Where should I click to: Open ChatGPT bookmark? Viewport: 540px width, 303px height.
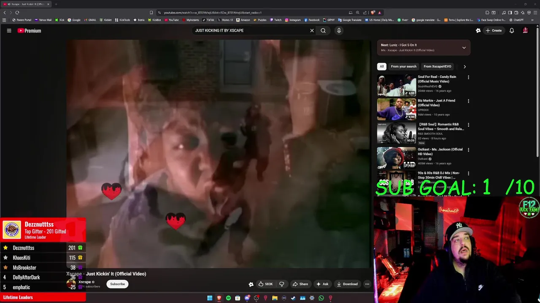(516, 20)
